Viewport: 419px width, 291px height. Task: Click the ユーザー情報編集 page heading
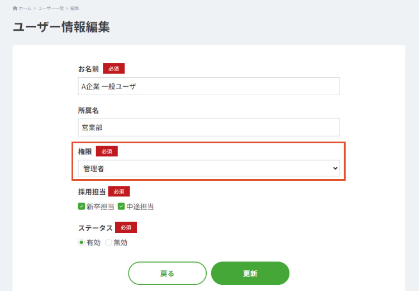61,27
